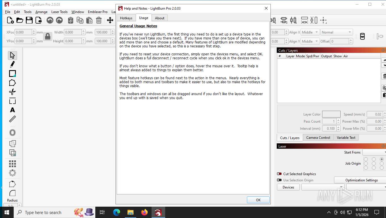The width and height of the screenshot is (386, 218).
Task: Open the Normal text style dropdown
Action: tap(337, 32)
